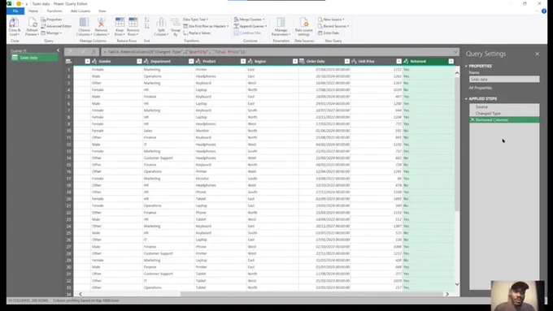
Task: Select the Removed Columns applied step
Action: [x=504, y=120]
